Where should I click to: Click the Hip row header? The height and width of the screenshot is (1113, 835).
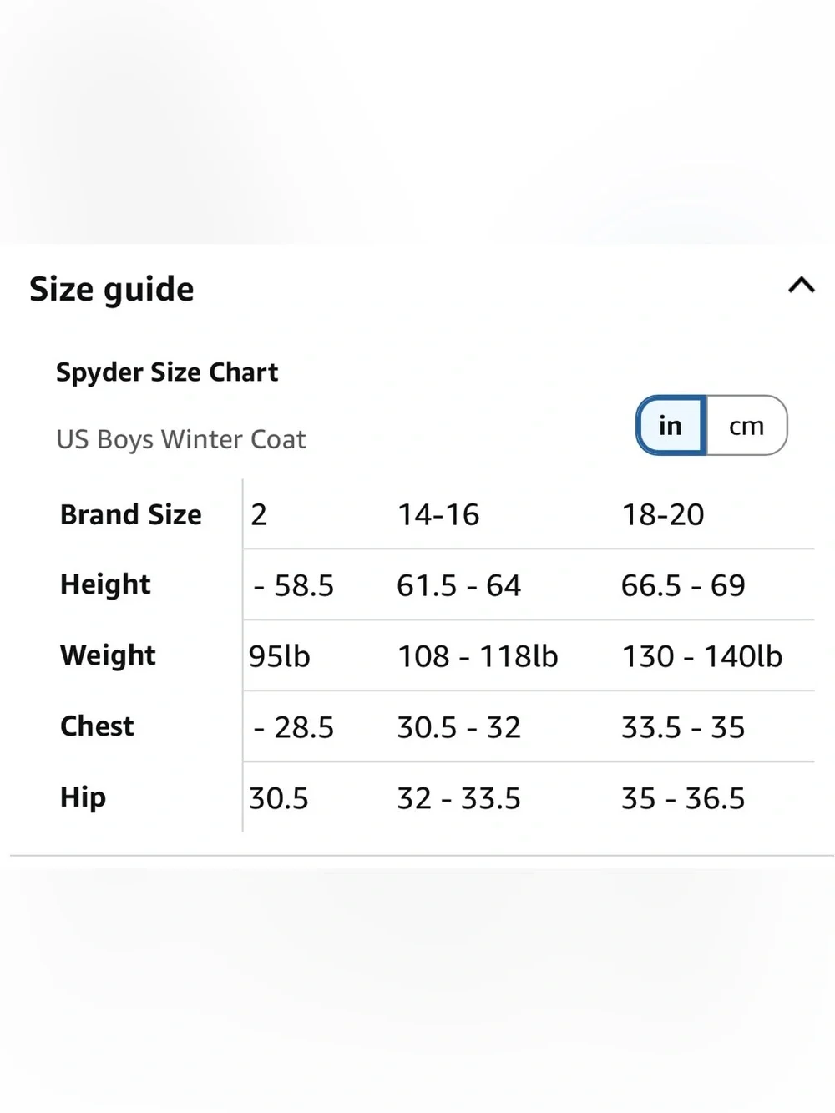click(83, 797)
